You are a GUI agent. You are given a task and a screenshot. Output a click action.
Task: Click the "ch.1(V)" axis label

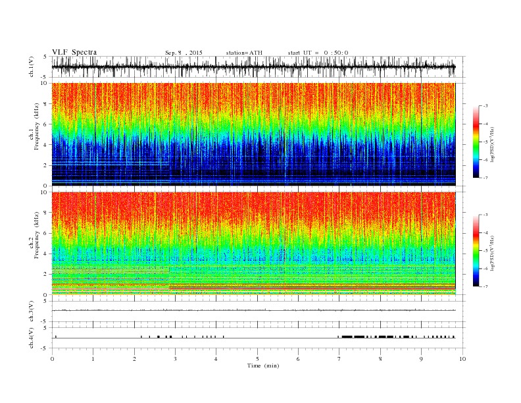pos(32,67)
